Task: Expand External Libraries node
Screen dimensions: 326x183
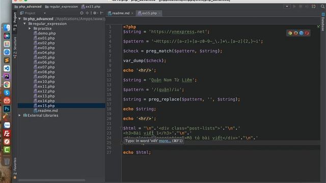Action: click(x=20, y=115)
